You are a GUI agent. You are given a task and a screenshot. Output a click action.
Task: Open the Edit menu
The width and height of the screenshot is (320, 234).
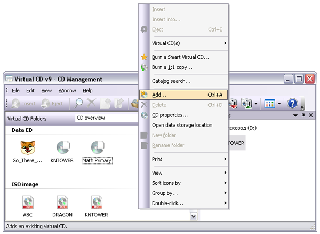pyautogui.click(x=30, y=90)
